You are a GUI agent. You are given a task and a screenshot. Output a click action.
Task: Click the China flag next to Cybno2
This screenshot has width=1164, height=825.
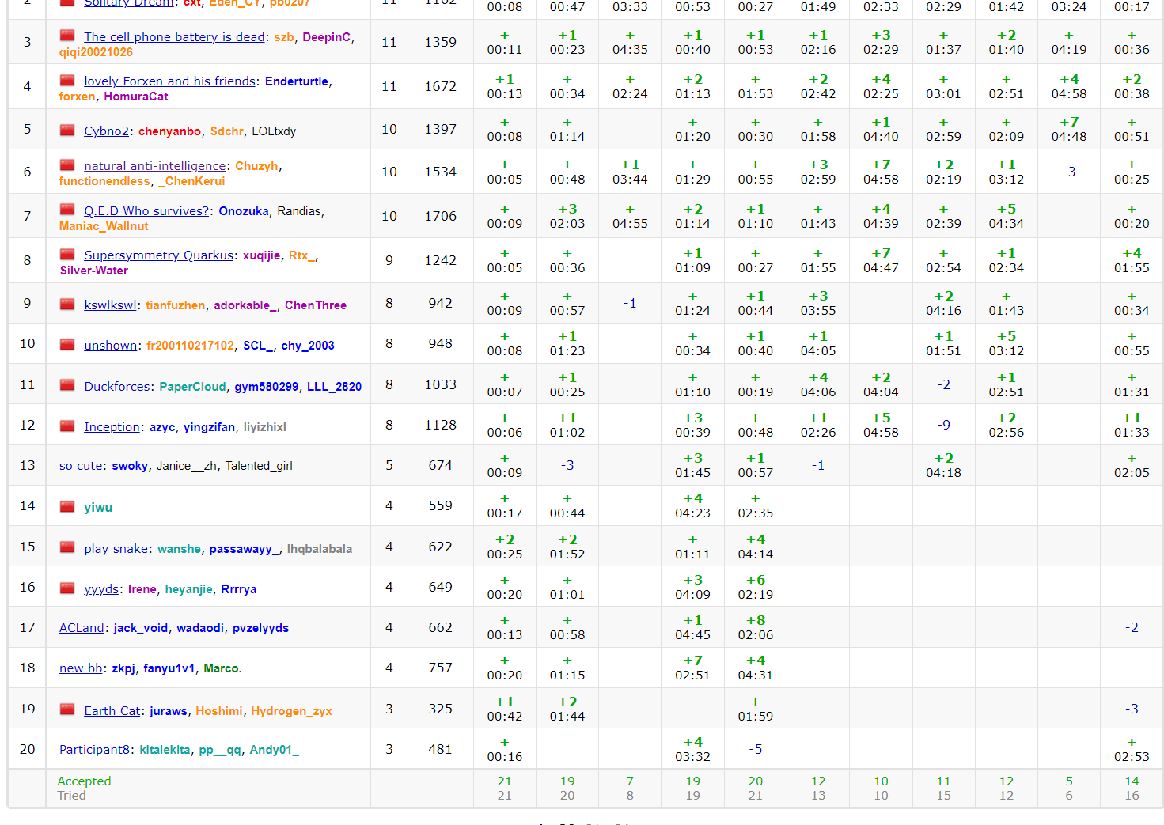[x=67, y=131]
